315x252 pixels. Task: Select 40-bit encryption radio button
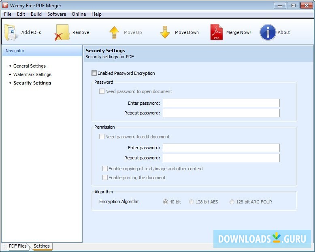166,202
